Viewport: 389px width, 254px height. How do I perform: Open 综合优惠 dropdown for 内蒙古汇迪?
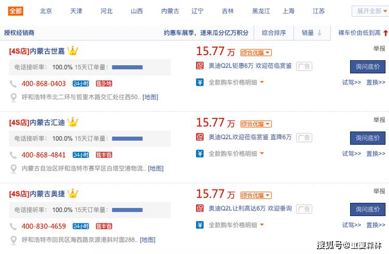[256, 124]
